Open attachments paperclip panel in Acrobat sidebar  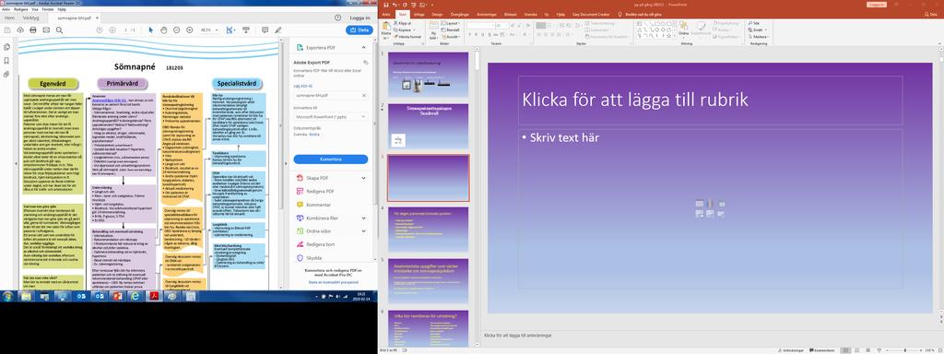(x=6, y=74)
